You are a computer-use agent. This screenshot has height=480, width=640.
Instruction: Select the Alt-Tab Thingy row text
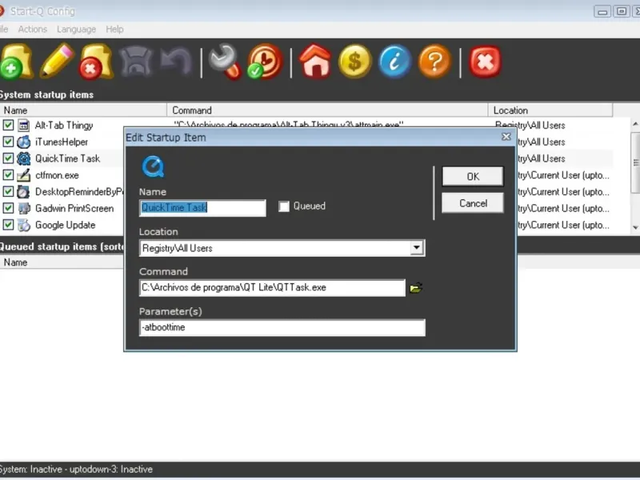pyautogui.click(x=64, y=126)
